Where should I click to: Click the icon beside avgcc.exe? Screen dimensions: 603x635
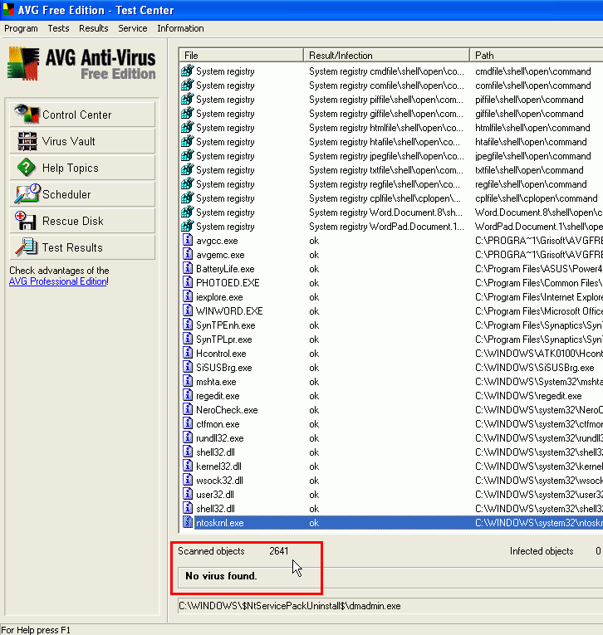(187, 240)
